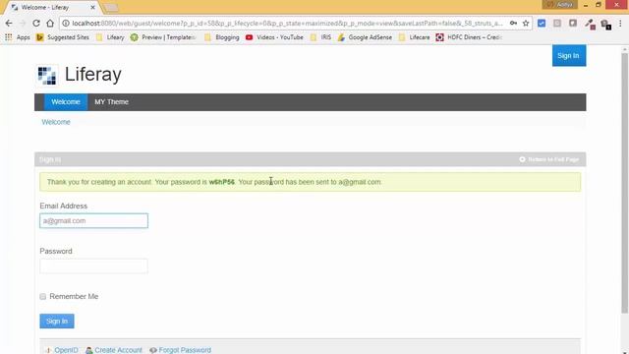Click the browser forward arrow
Viewport: 629px width, 354px height.
pos(23,24)
